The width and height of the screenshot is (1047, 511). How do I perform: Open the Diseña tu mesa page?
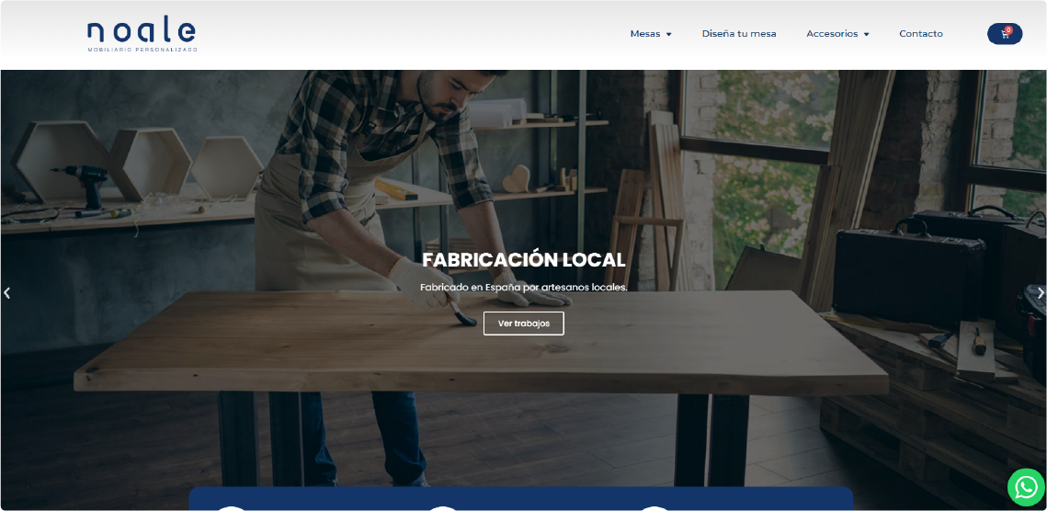pos(738,34)
